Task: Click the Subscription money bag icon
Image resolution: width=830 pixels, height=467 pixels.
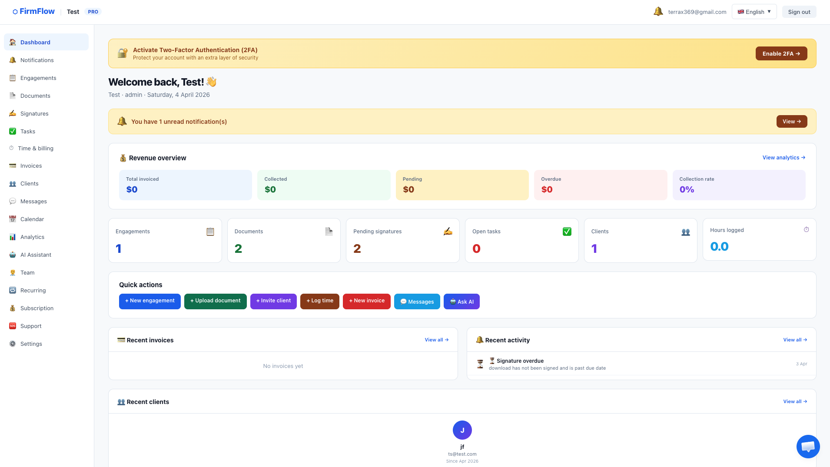Action: [13, 308]
